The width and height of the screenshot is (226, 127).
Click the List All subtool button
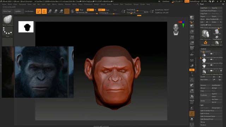click(x=206, y=77)
